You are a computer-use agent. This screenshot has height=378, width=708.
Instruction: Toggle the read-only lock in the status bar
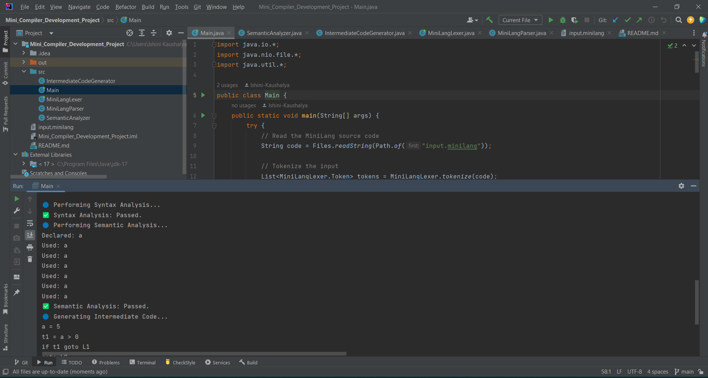(701, 372)
